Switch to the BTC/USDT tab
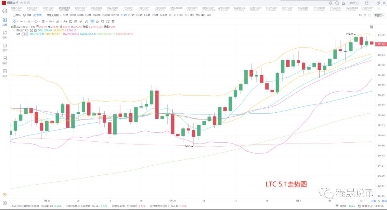The width and height of the screenshot is (387, 210). 16,8
